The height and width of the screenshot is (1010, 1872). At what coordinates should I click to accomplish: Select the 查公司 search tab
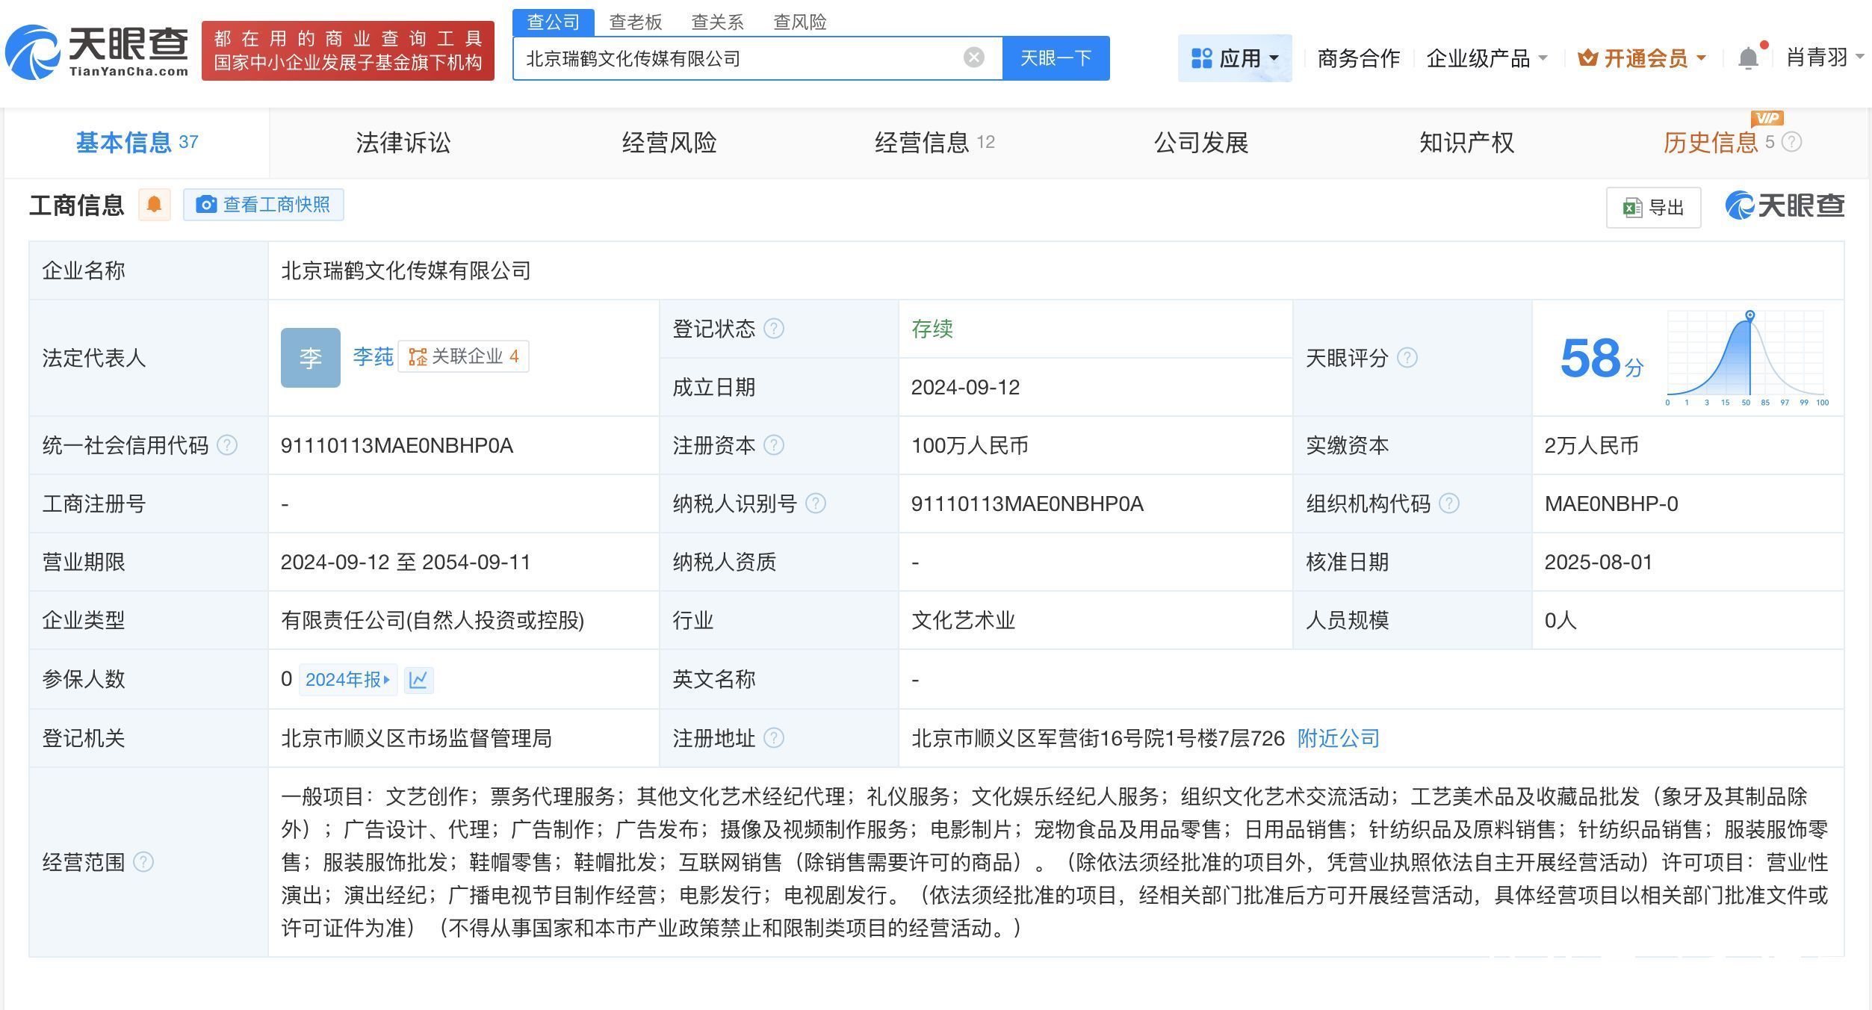tap(554, 22)
